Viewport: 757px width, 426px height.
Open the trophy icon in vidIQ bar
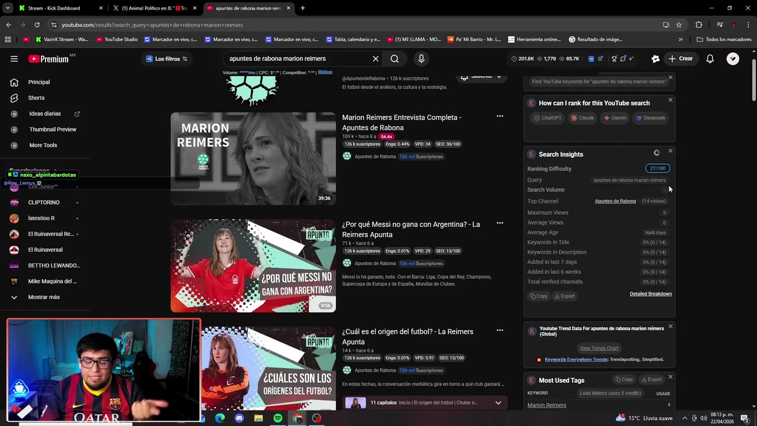(x=614, y=59)
